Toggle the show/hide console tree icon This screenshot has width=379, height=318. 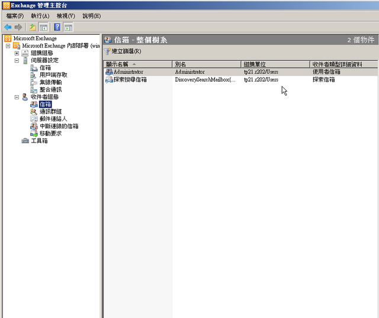click(43, 27)
